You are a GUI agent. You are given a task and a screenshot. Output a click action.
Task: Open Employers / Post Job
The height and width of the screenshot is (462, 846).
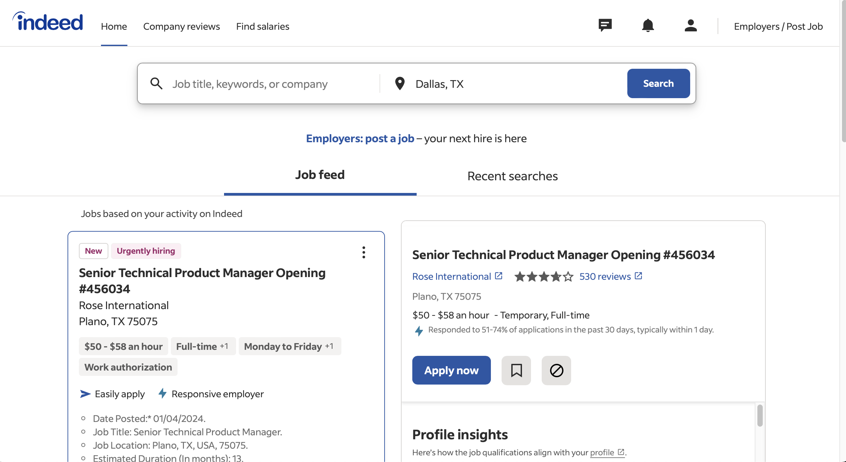(x=778, y=26)
